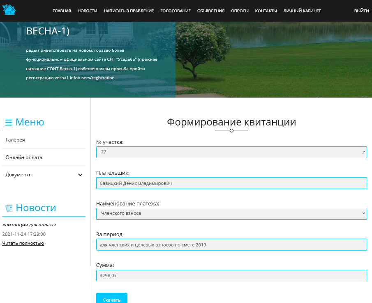Navigate to ОБЪЯВЛЕНИЯ
Image resolution: width=372 pixels, height=303 pixels.
(x=211, y=11)
